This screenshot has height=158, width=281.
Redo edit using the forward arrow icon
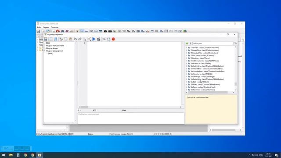click(80, 39)
